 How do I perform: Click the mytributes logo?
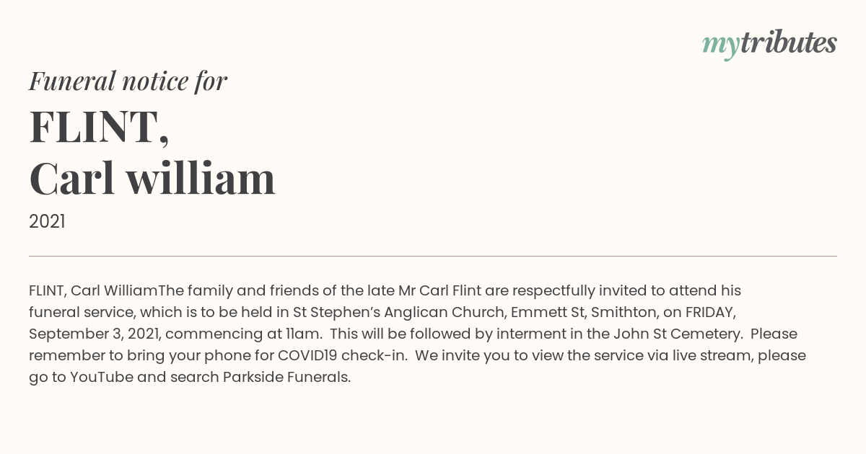[x=769, y=44]
